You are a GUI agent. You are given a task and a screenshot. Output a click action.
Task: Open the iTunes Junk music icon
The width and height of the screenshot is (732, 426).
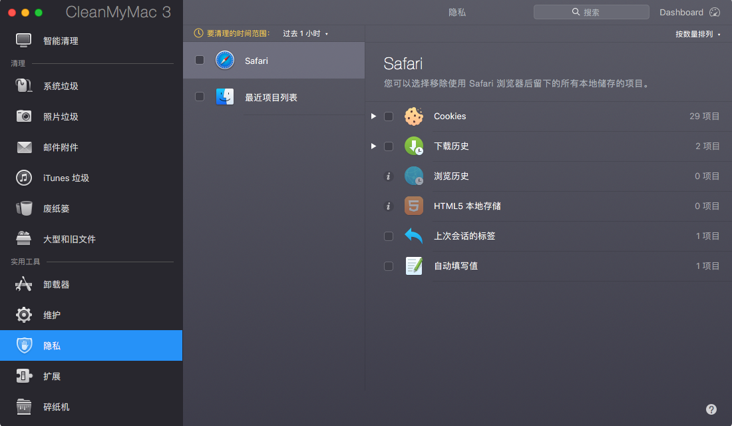tap(24, 178)
